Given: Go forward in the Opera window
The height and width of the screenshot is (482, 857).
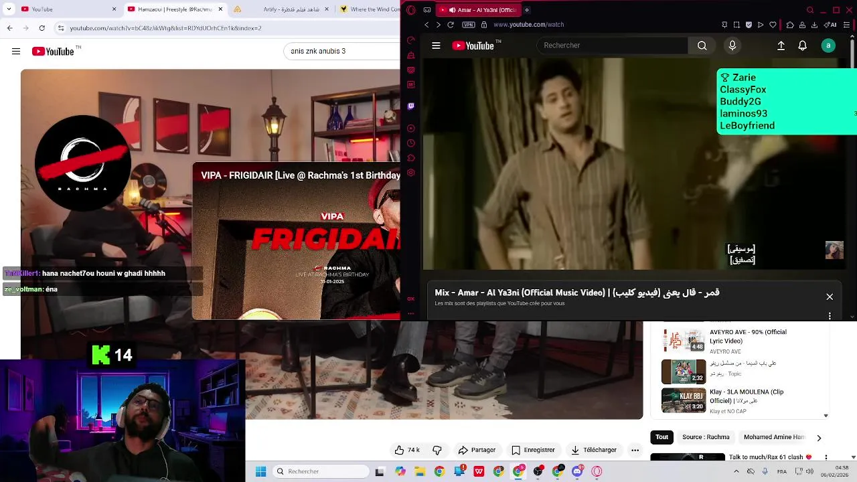Looking at the screenshot, I should (x=439, y=25).
